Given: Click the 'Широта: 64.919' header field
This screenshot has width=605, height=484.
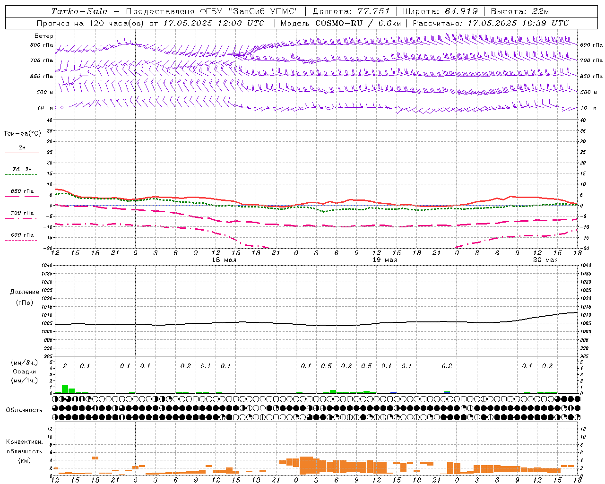Looking at the screenshot, I should tap(441, 11).
